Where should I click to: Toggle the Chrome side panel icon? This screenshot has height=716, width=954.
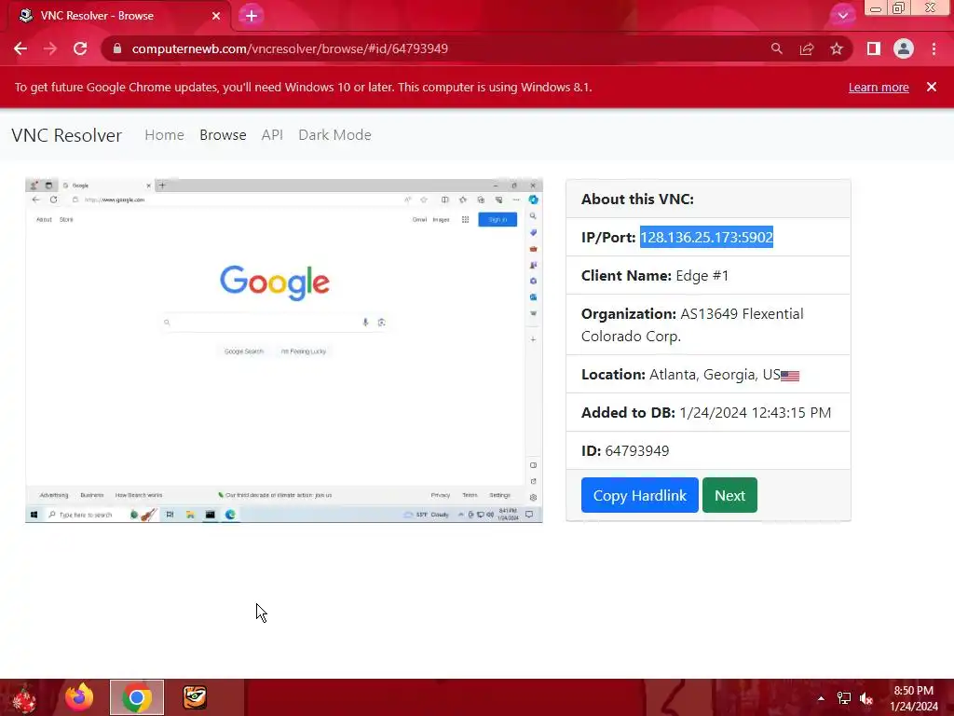pos(874,48)
